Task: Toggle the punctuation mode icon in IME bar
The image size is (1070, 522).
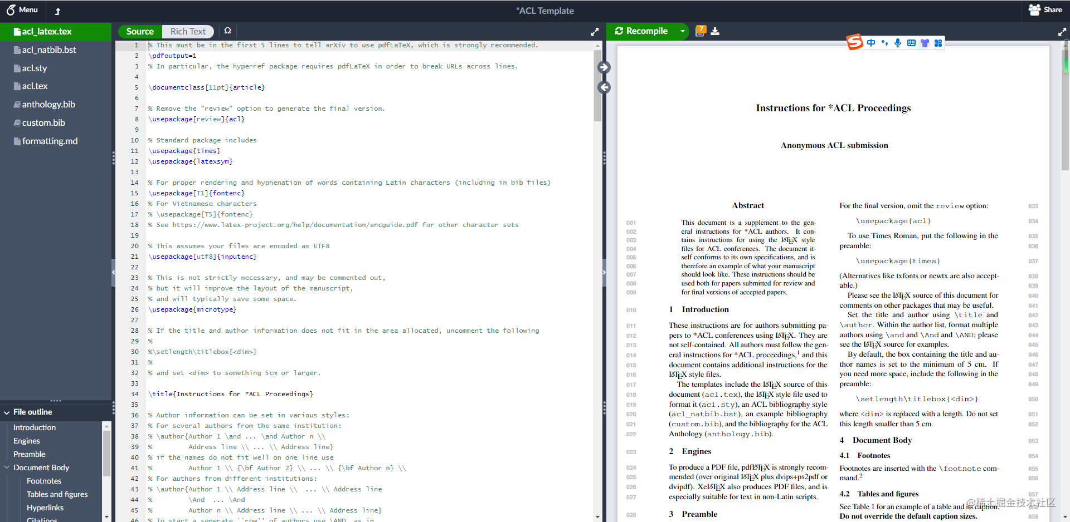Action: pyautogui.click(x=884, y=43)
